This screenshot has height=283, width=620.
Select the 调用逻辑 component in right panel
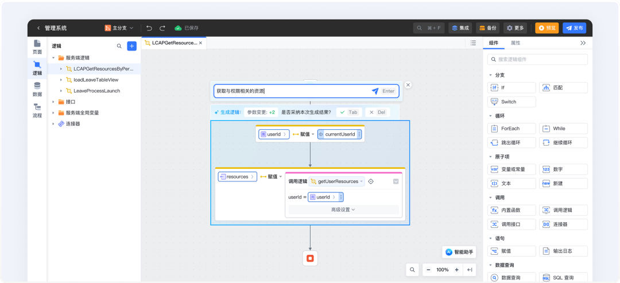(x=564, y=210)
